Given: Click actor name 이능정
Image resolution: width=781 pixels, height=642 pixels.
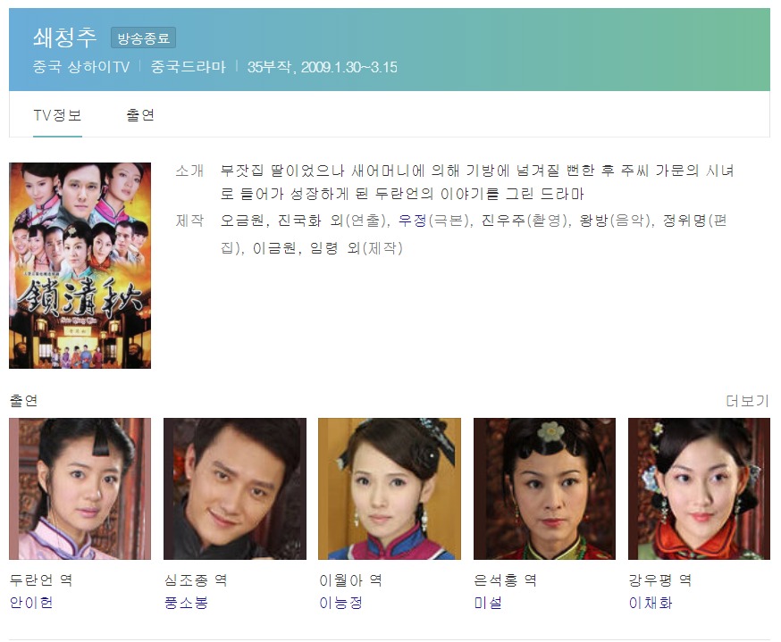Looking at the screenshot, I should 340,603.
